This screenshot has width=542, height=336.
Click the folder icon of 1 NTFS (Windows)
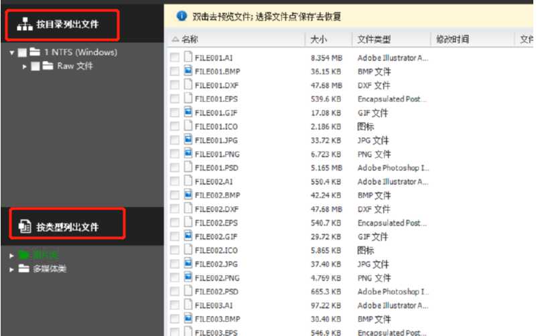tap(35, 52)
